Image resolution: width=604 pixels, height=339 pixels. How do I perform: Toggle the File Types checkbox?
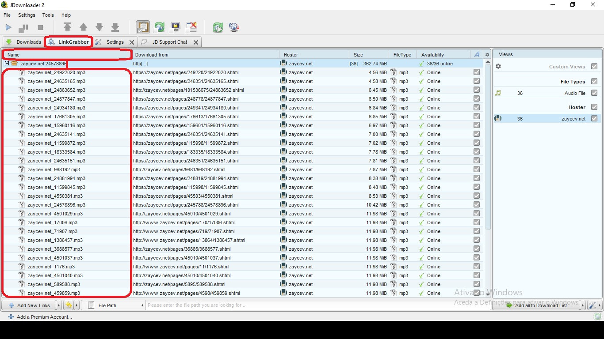(x=594, y=82)
